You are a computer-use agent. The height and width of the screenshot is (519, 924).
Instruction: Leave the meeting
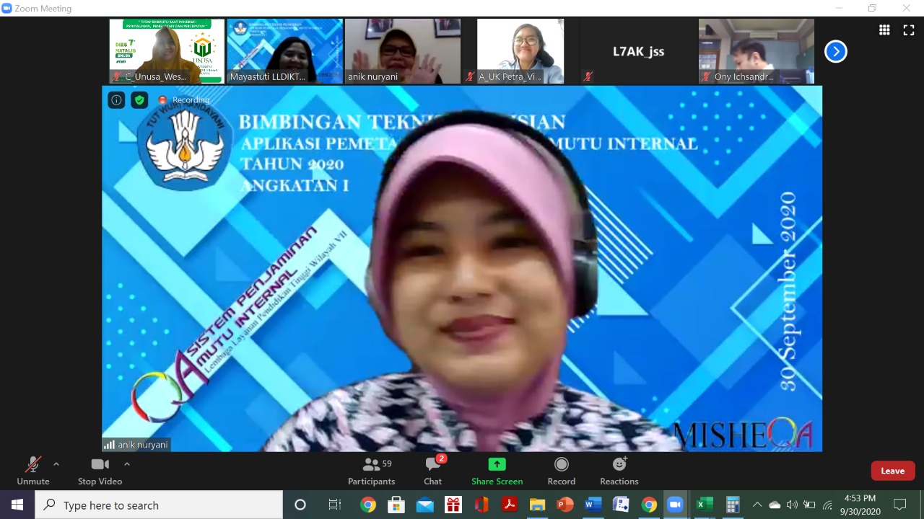click(x=893, y=471)
